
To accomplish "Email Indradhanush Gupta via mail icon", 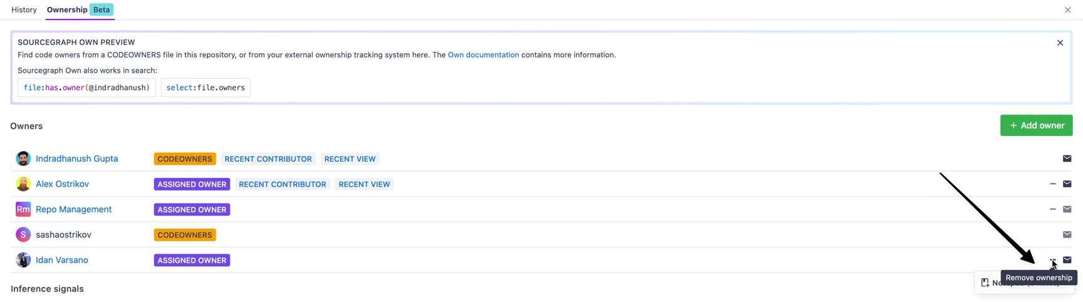I will 1067,159.
